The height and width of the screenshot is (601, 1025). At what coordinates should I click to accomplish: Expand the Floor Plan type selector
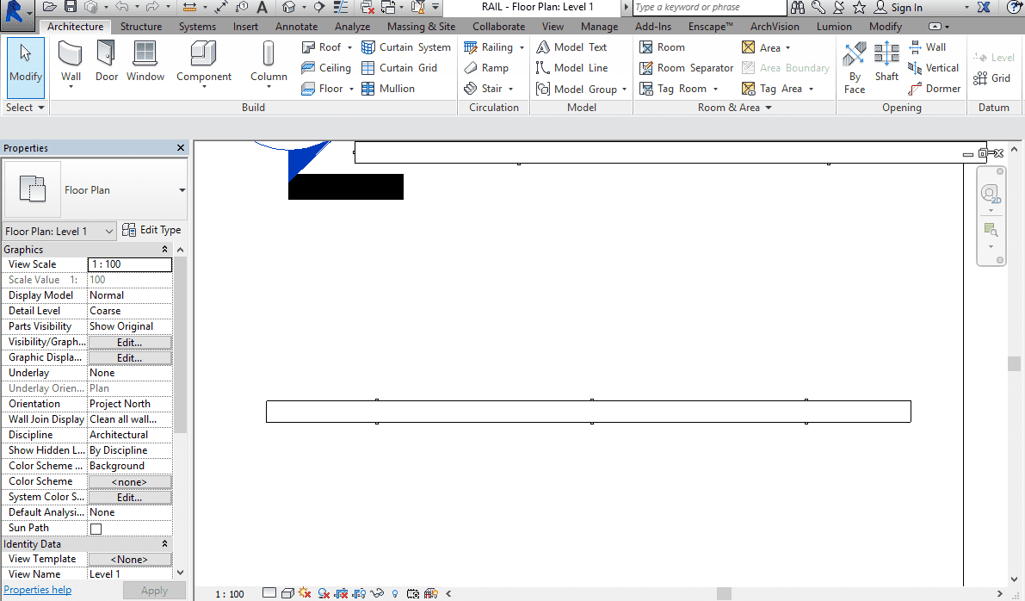[182, 190]
